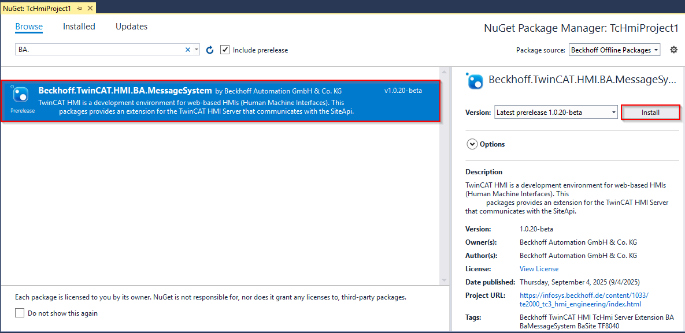Switch to the Updates tab
The width and height of the screenshot is (685, 333).
pyautogui.click(x=131, y=27)
